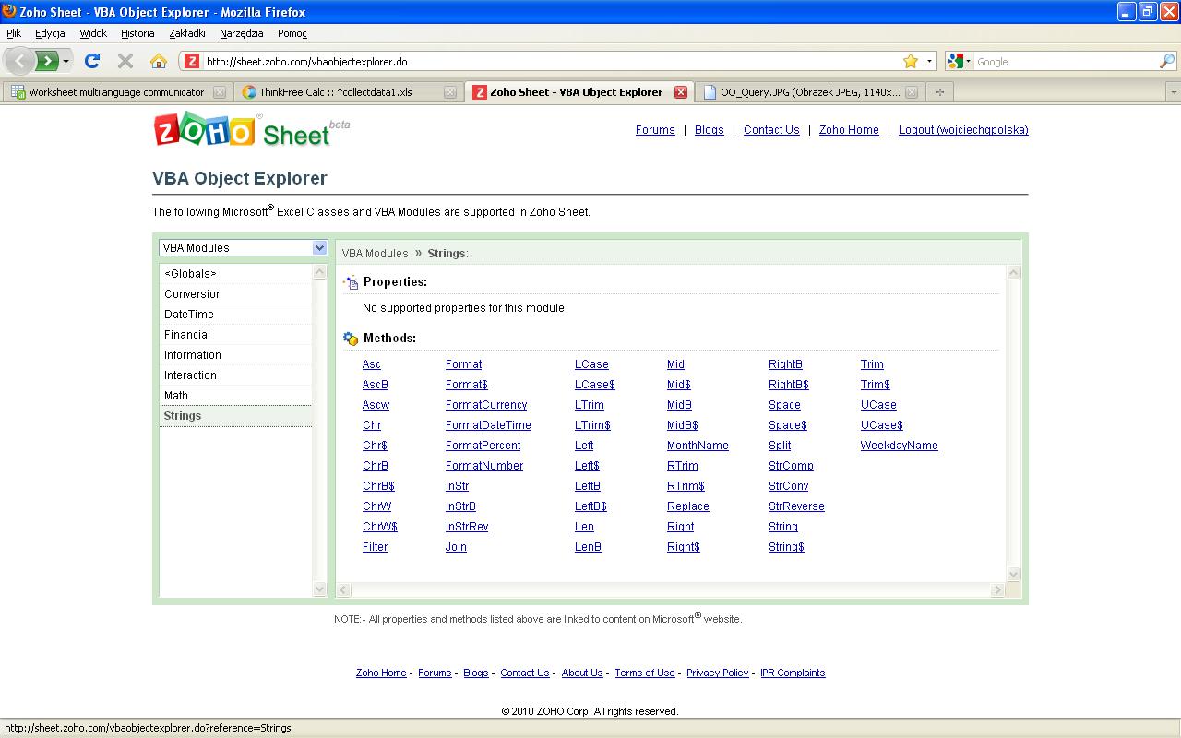
Task: Select Interaction module
Action: coord(235,375)
